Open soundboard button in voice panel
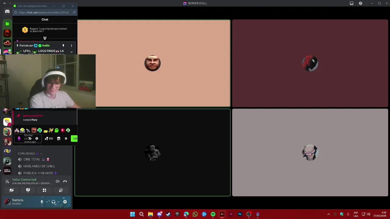This screenshot has width=390, height=219. coord(61,190)
